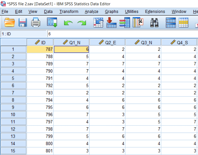Open the Transform menu
Viewport: 198px width, 155px height.
69,12
